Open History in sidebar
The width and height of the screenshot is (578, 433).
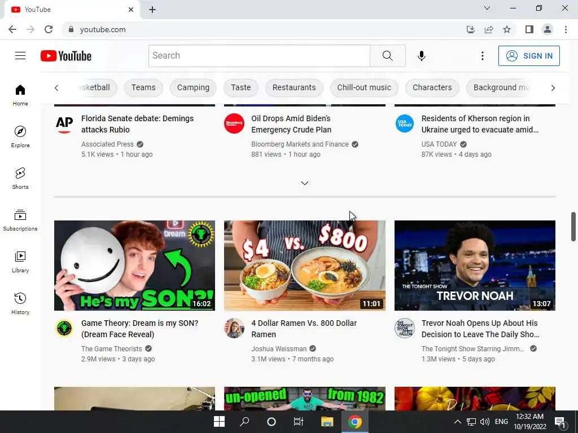coord(20,303)
